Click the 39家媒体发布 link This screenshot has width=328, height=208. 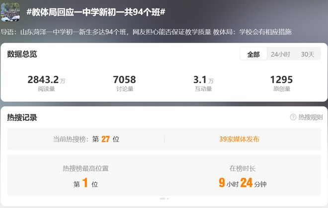(x=239, y=139)
